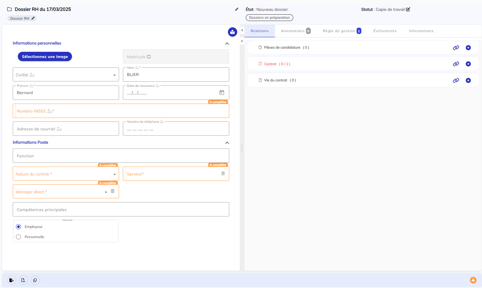Select the Employeur mutuelle radio button
Viewport: 482px width, 288px height.
[18, 227]
